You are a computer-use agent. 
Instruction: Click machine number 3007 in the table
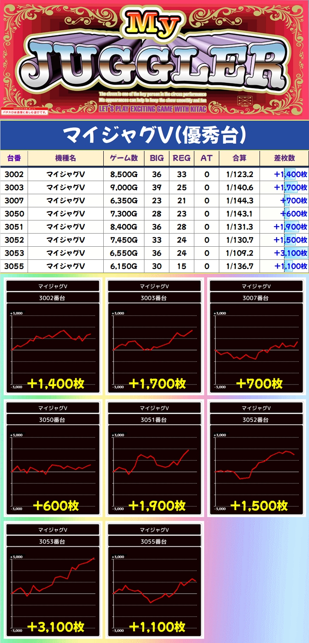[14, 201]
